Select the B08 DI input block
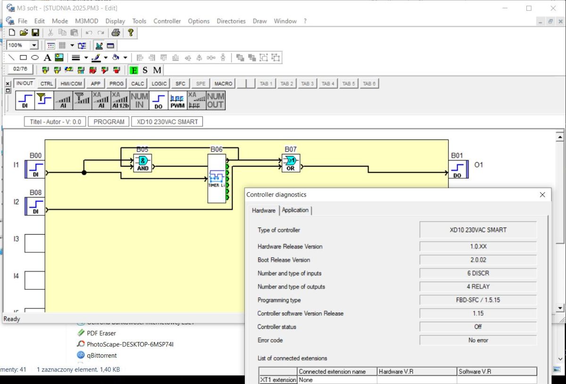The height and width of the screenshot is (384, 566). tap(35, 206)
